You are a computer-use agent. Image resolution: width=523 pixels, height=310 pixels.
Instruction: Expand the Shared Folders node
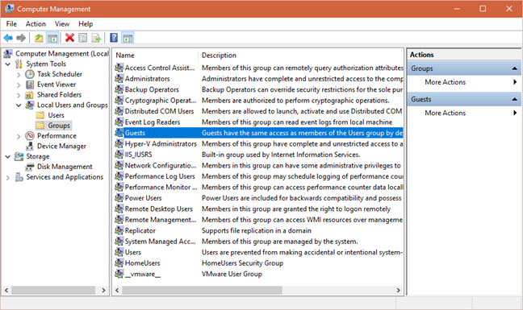click(19, 95)
